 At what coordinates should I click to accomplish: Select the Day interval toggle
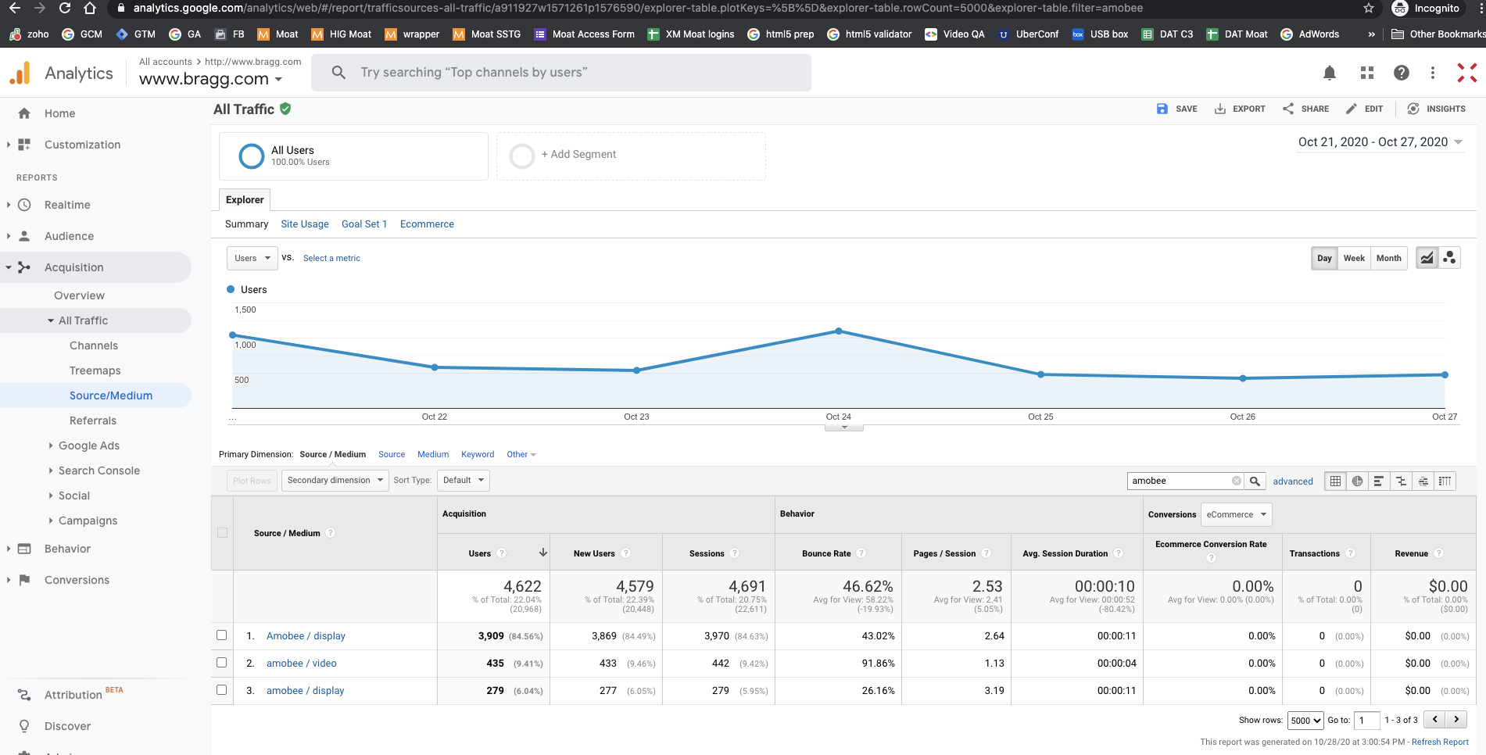coord(1324,258)
